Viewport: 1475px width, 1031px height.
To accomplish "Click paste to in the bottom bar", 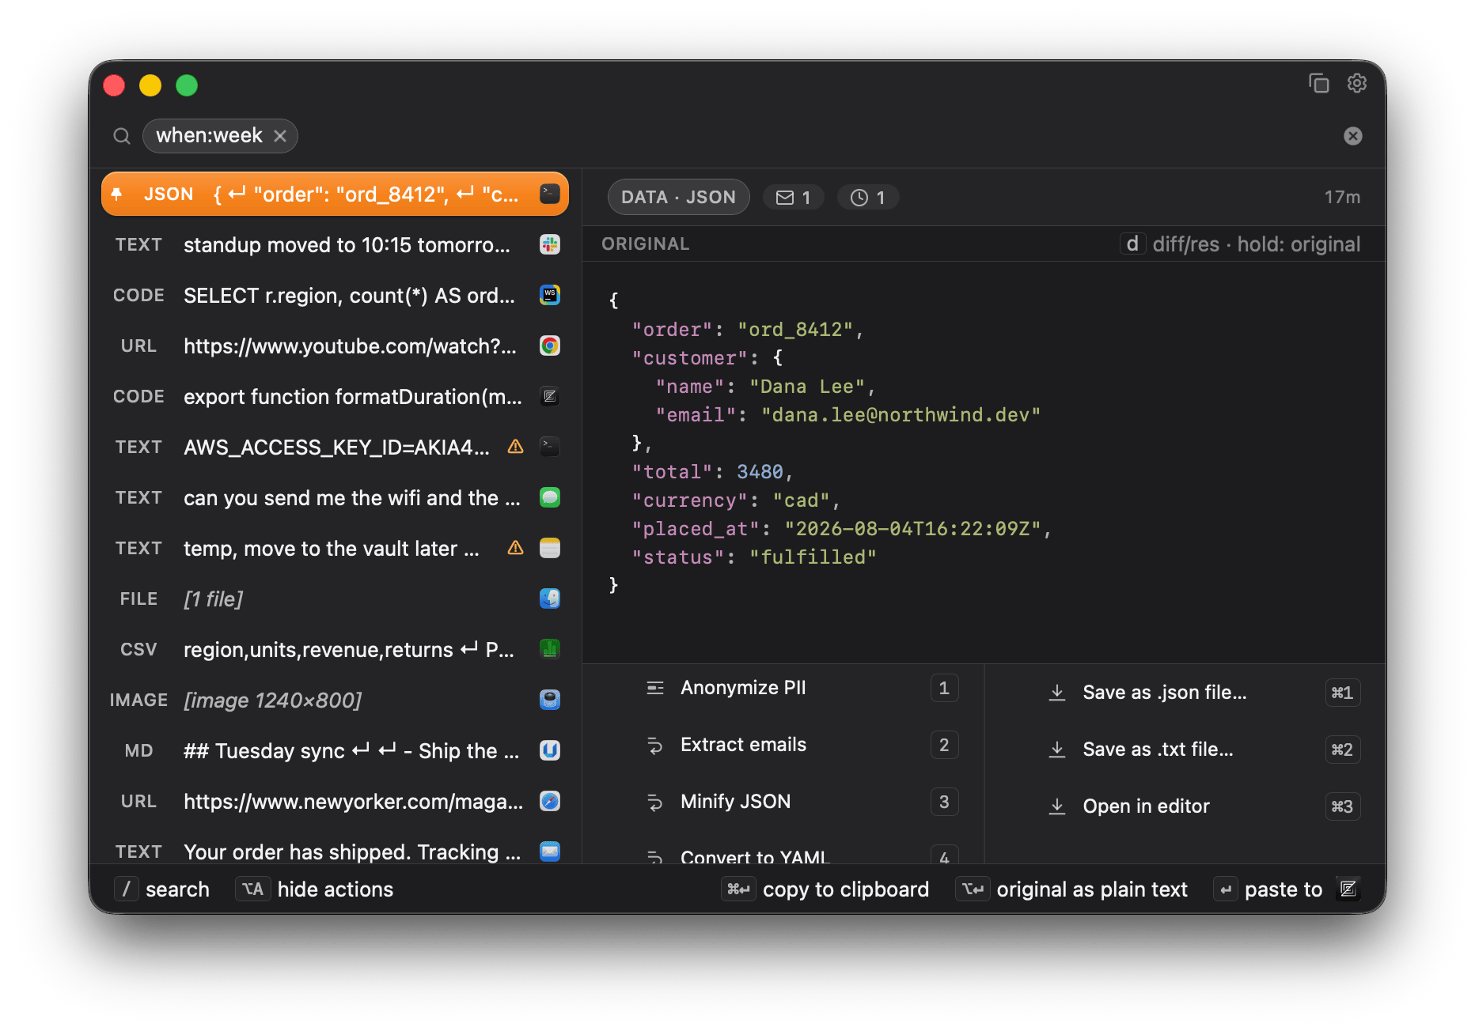I will click(x=1268, y=889).
